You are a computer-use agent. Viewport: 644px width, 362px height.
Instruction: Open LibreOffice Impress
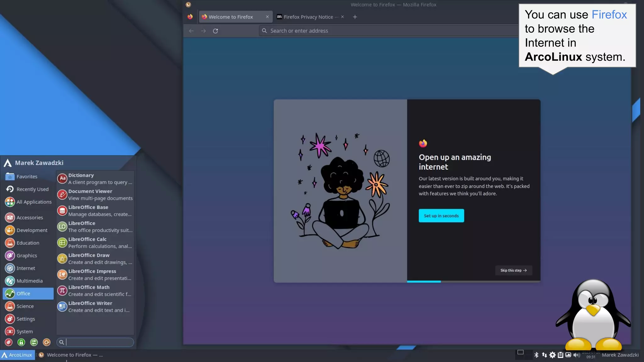coord(94,274)
